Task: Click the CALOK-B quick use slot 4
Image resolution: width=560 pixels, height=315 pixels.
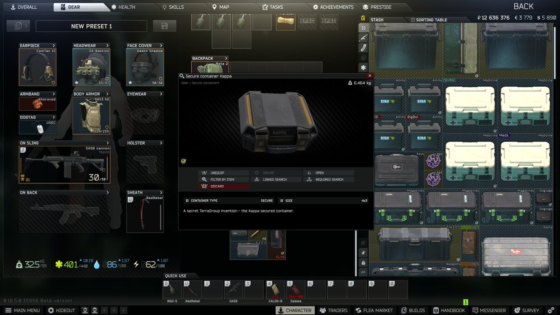Action: coord(275,289)
